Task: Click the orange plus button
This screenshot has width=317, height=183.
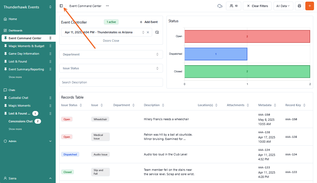Action: point(310,6)
